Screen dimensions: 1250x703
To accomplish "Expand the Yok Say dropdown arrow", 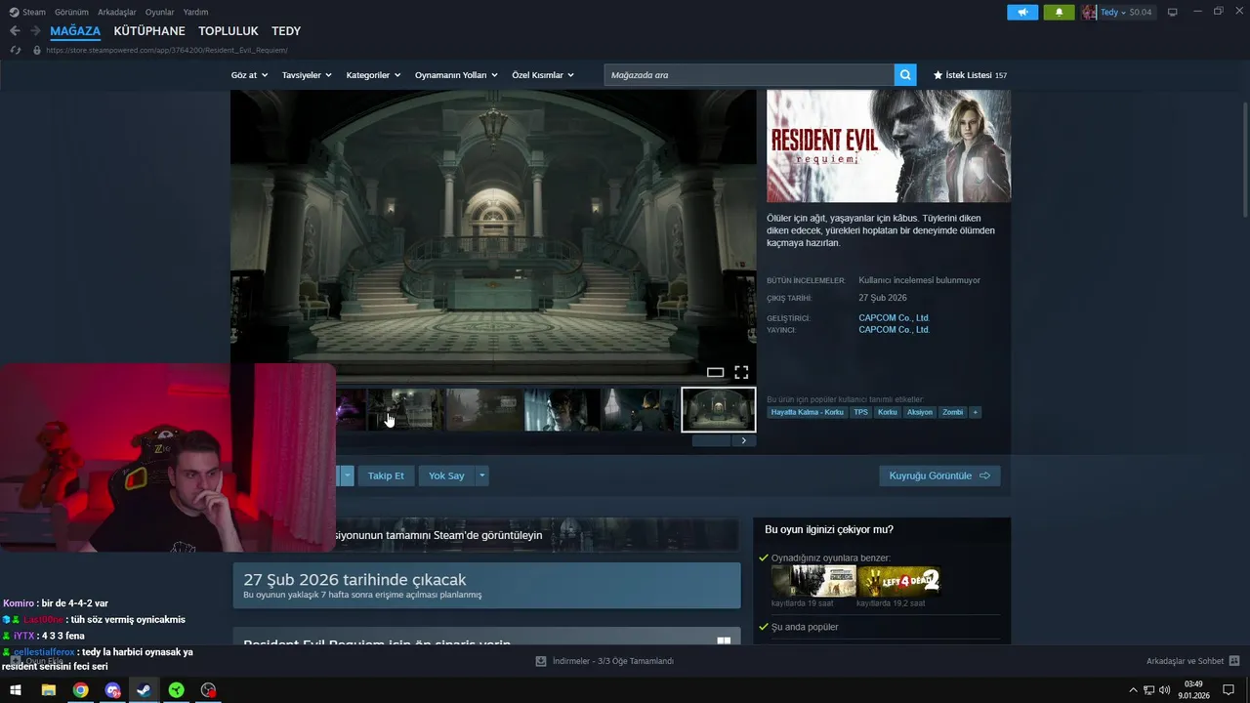I will [x=481, y=476].
